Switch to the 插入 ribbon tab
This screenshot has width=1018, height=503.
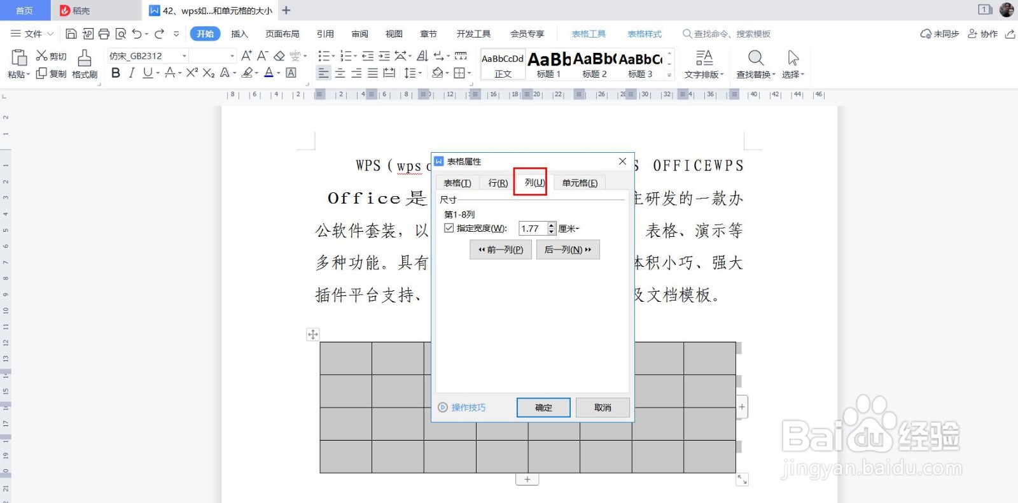(x=239, y=34)
